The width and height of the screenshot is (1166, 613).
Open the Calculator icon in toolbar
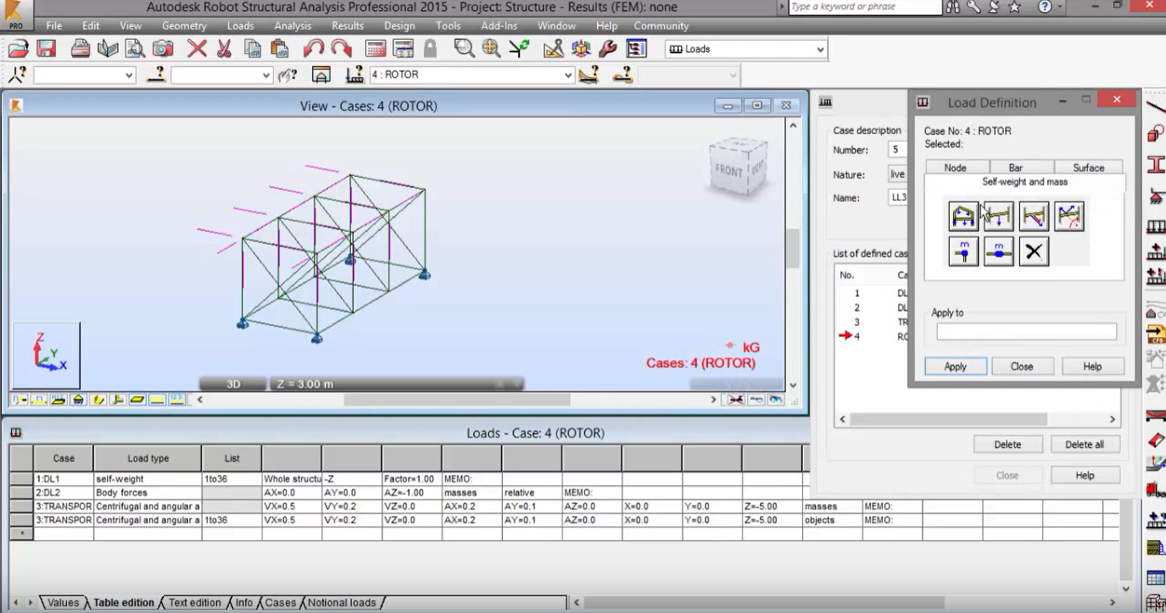tap(376, 49)
